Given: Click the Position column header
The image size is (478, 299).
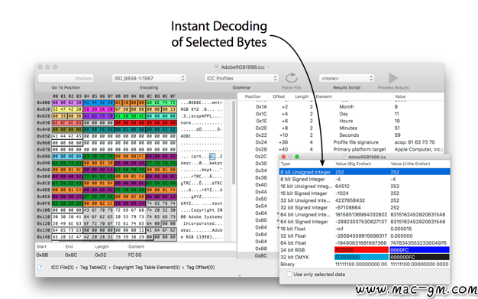Looking at the screenshot, I should point(253,96).
